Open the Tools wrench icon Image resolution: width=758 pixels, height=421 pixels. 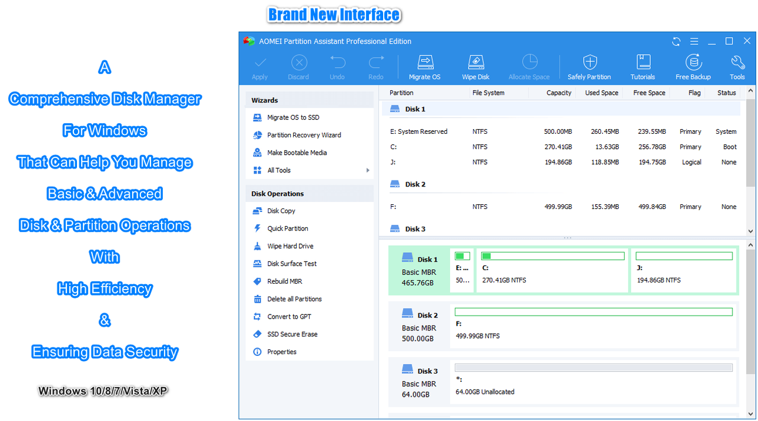(737, 62)
